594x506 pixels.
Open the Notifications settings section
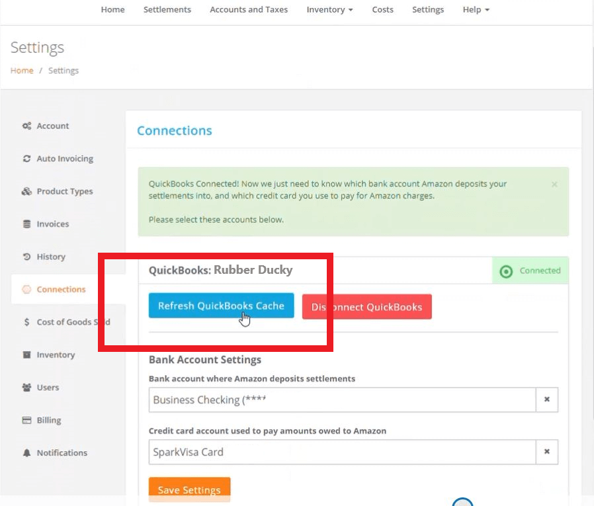pyautogui.click(x=62, y=453)
